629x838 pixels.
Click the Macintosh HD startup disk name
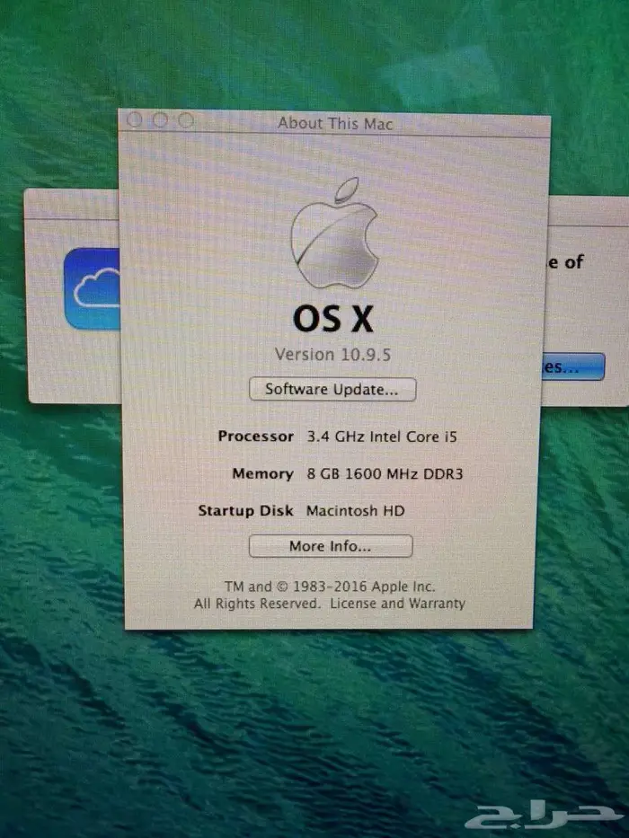[x=355, y=510]
